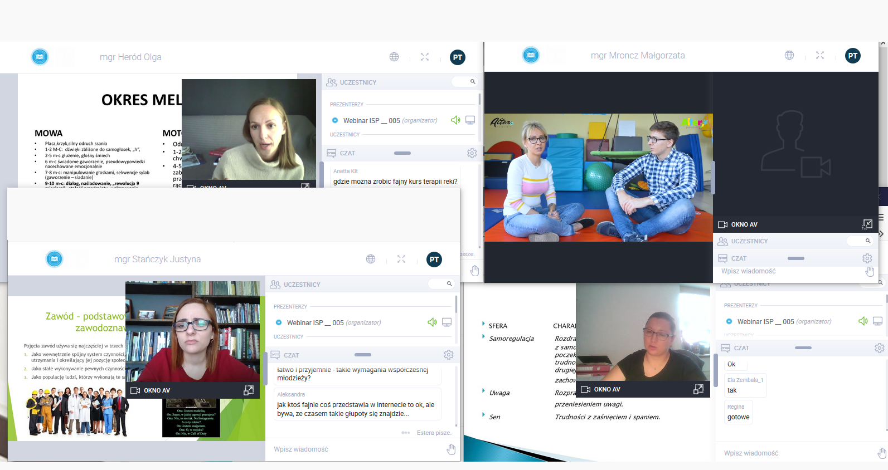
Task: Click globe language icon in Heród Olga window
Action: (x=394, y=57)
